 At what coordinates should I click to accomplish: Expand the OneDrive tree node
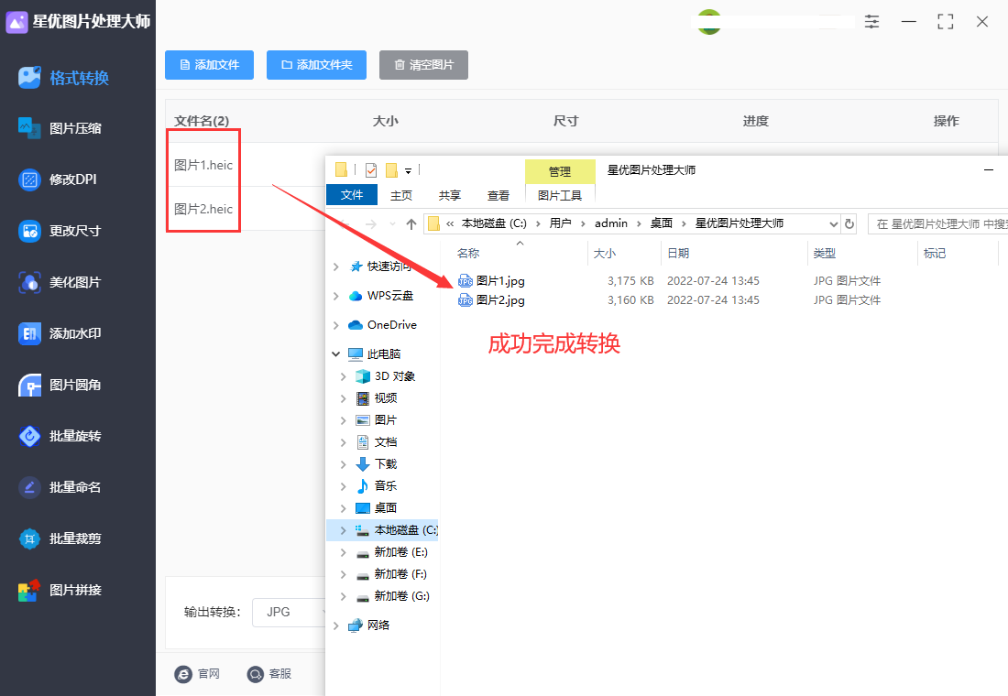point(335,325)
